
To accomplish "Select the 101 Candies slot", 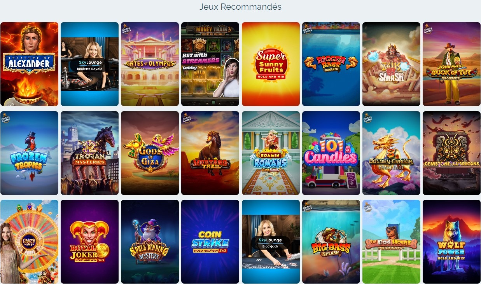I will [x=331, y=153].
